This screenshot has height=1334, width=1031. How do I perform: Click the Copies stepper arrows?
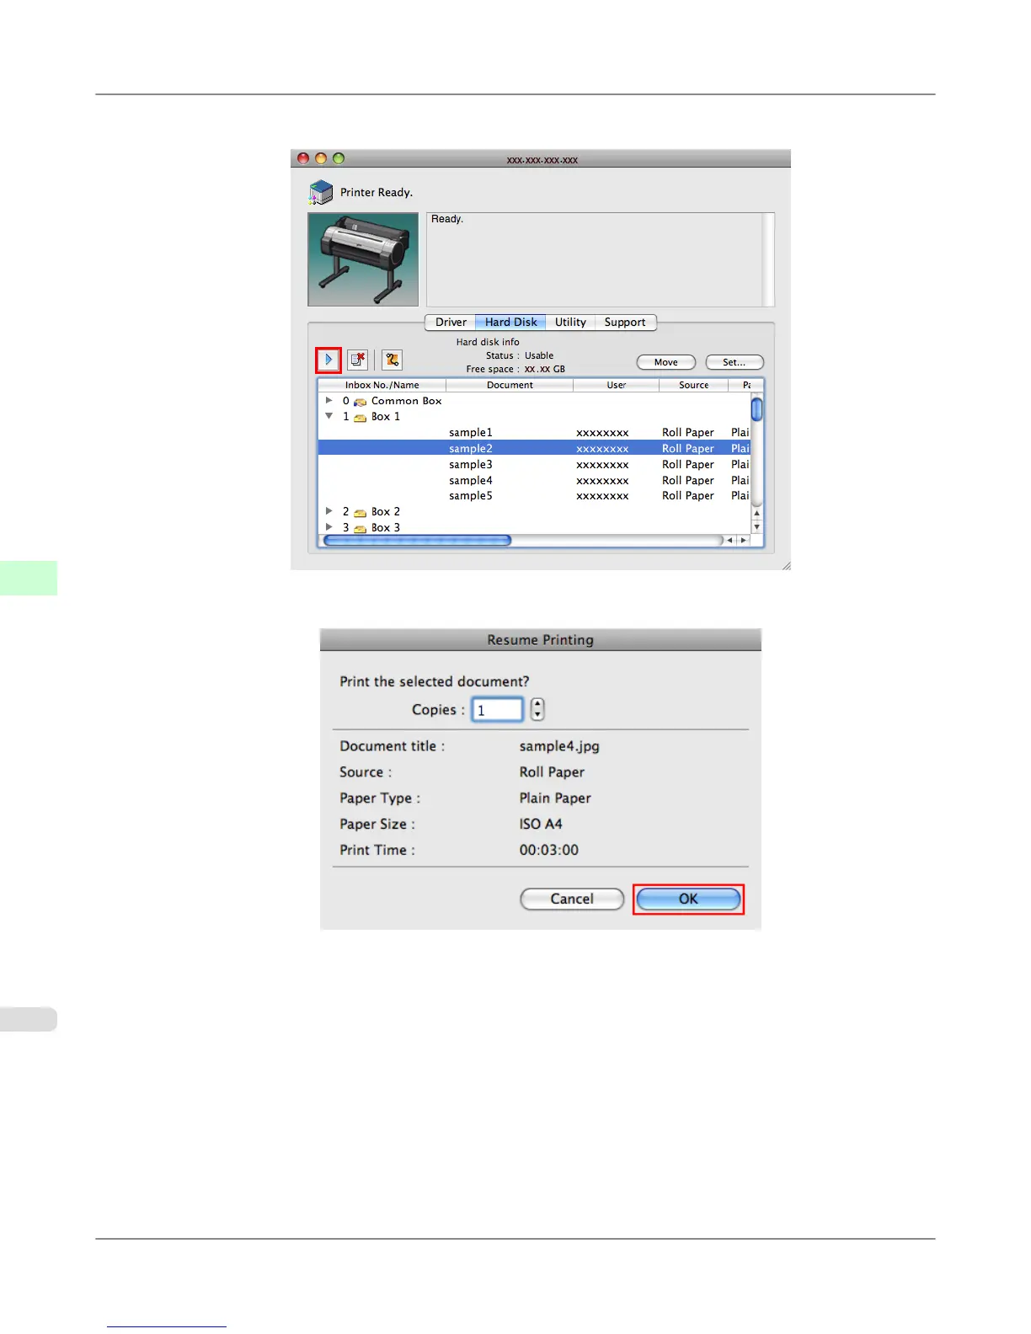(x=537, y=710)
